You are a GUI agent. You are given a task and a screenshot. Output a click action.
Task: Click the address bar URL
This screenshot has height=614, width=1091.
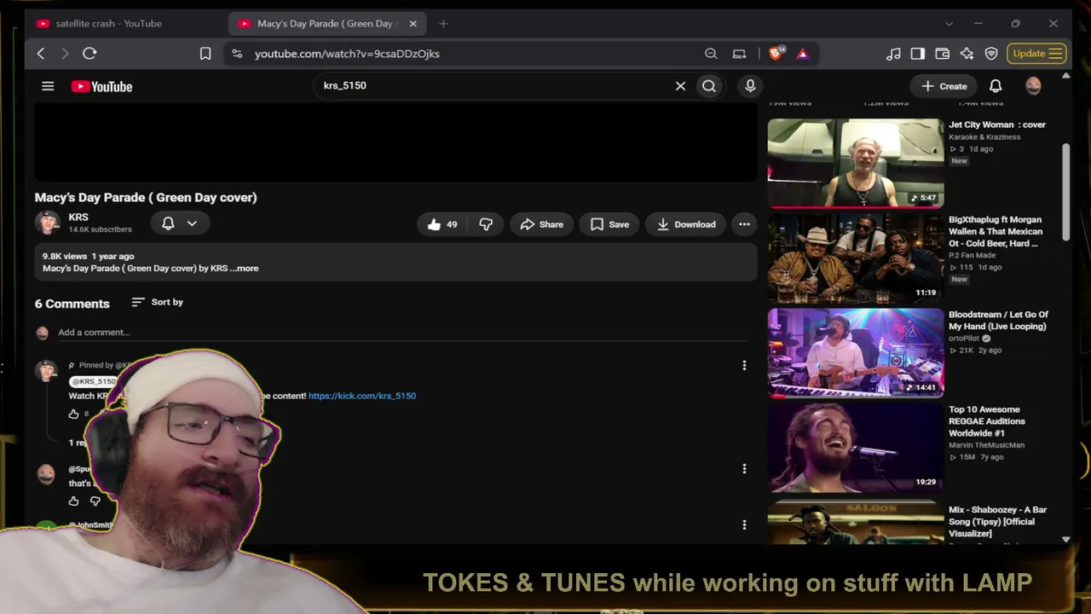pos(347,54)
